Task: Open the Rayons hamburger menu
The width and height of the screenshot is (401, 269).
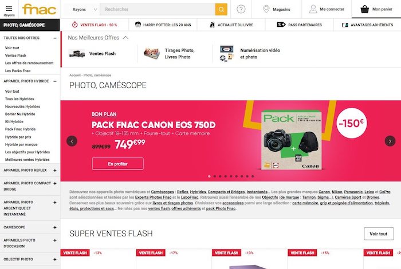Action: [9, 9]
